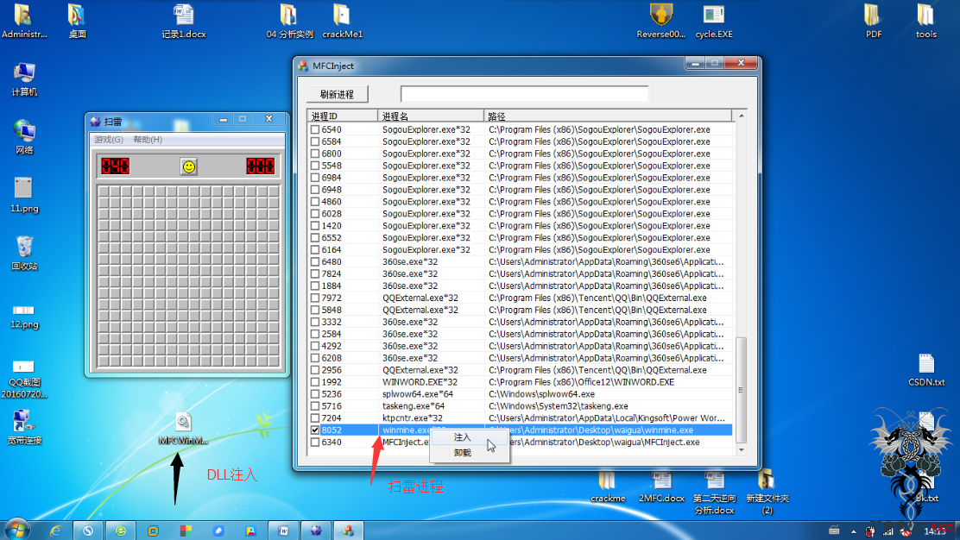The width and height of the screenshot is (960, 540).
Task: Select the 计算机 desktop icon
Action: [24, 78]
